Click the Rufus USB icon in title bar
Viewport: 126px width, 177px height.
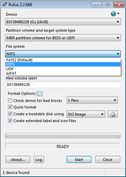tap(4, 5)
